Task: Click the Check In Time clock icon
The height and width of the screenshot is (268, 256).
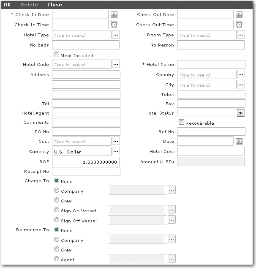Action: pyautogui.click(x=114, y=25)
